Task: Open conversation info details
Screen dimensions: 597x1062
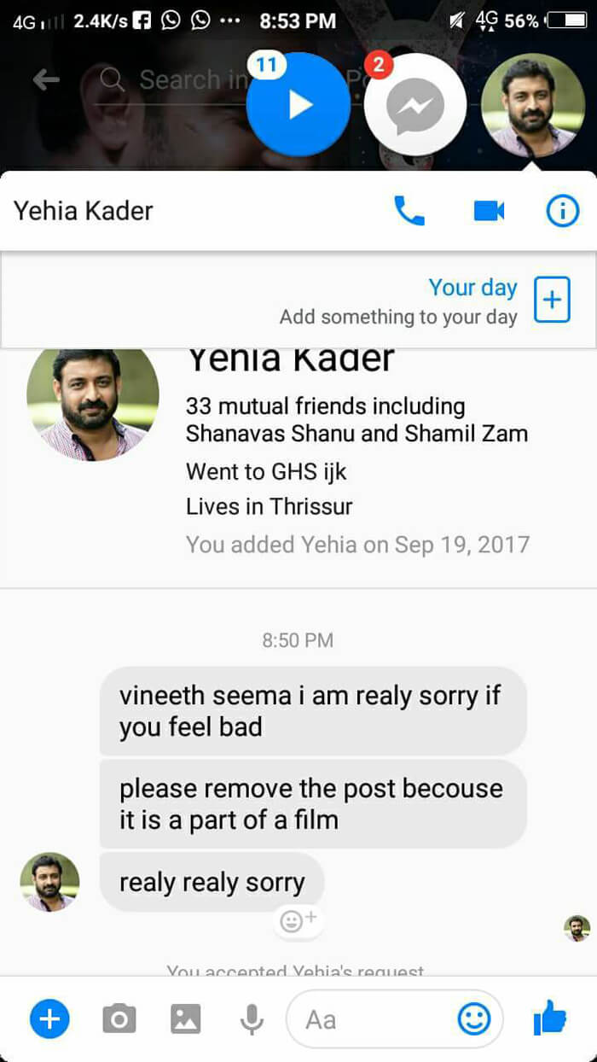Action: [562, 211]
